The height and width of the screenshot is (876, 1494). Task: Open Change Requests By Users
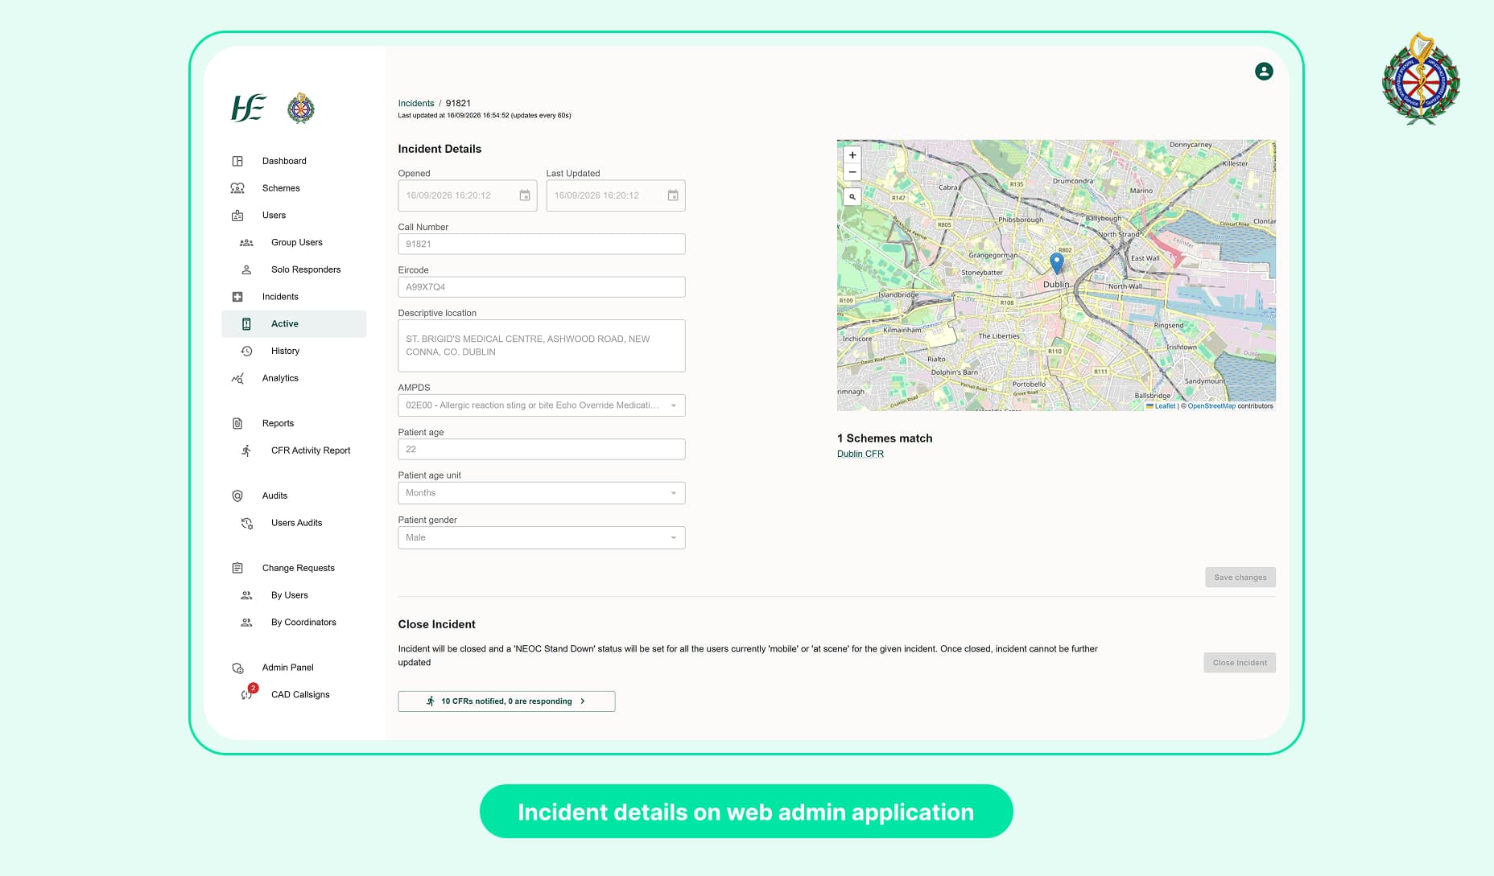289,595
